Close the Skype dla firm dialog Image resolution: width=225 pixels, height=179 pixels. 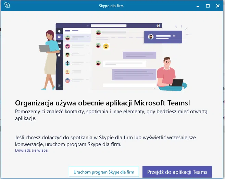tap(218, 6)
